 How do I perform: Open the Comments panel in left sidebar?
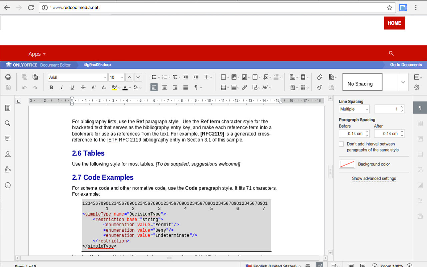pos(8,139)
